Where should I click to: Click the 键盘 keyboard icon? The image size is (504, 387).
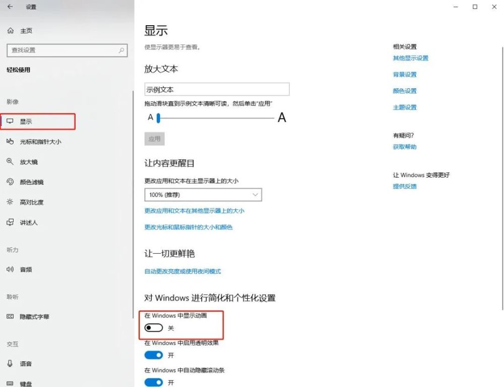tap(10, 383)
